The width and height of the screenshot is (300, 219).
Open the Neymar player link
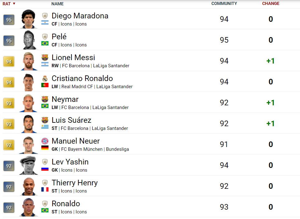point(65,99)
